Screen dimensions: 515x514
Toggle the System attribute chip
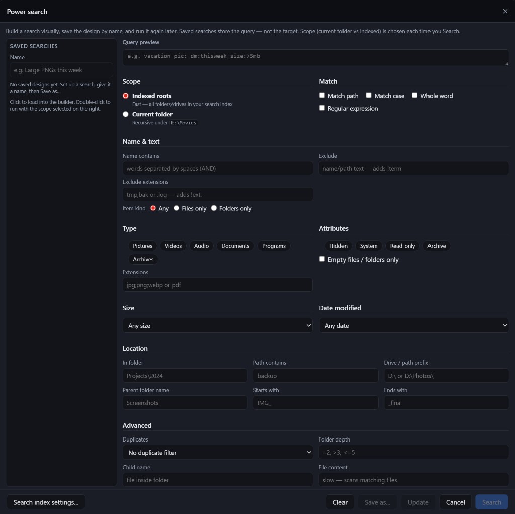[x=369, y=246]
